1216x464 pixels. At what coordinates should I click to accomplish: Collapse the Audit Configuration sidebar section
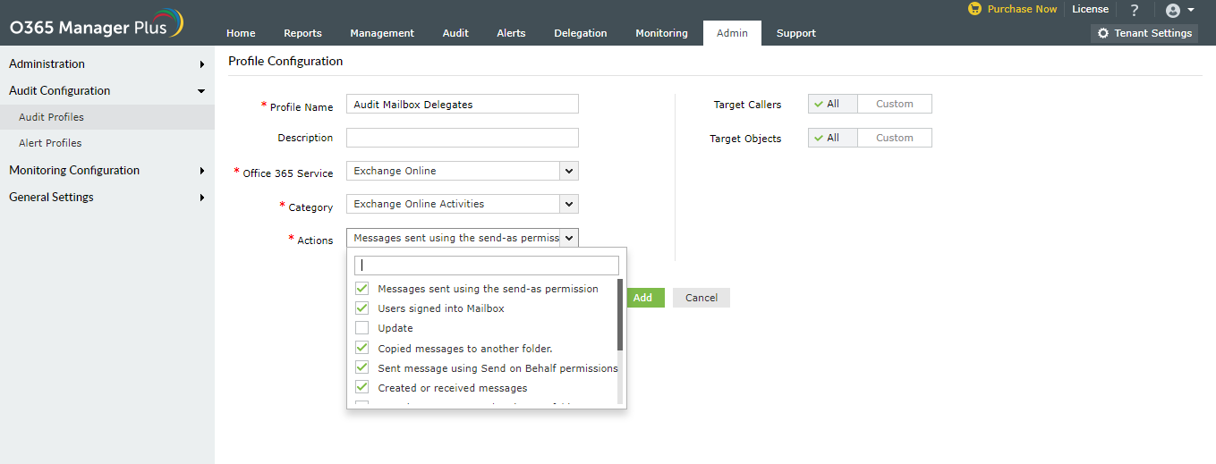click(x=107, y=90)
